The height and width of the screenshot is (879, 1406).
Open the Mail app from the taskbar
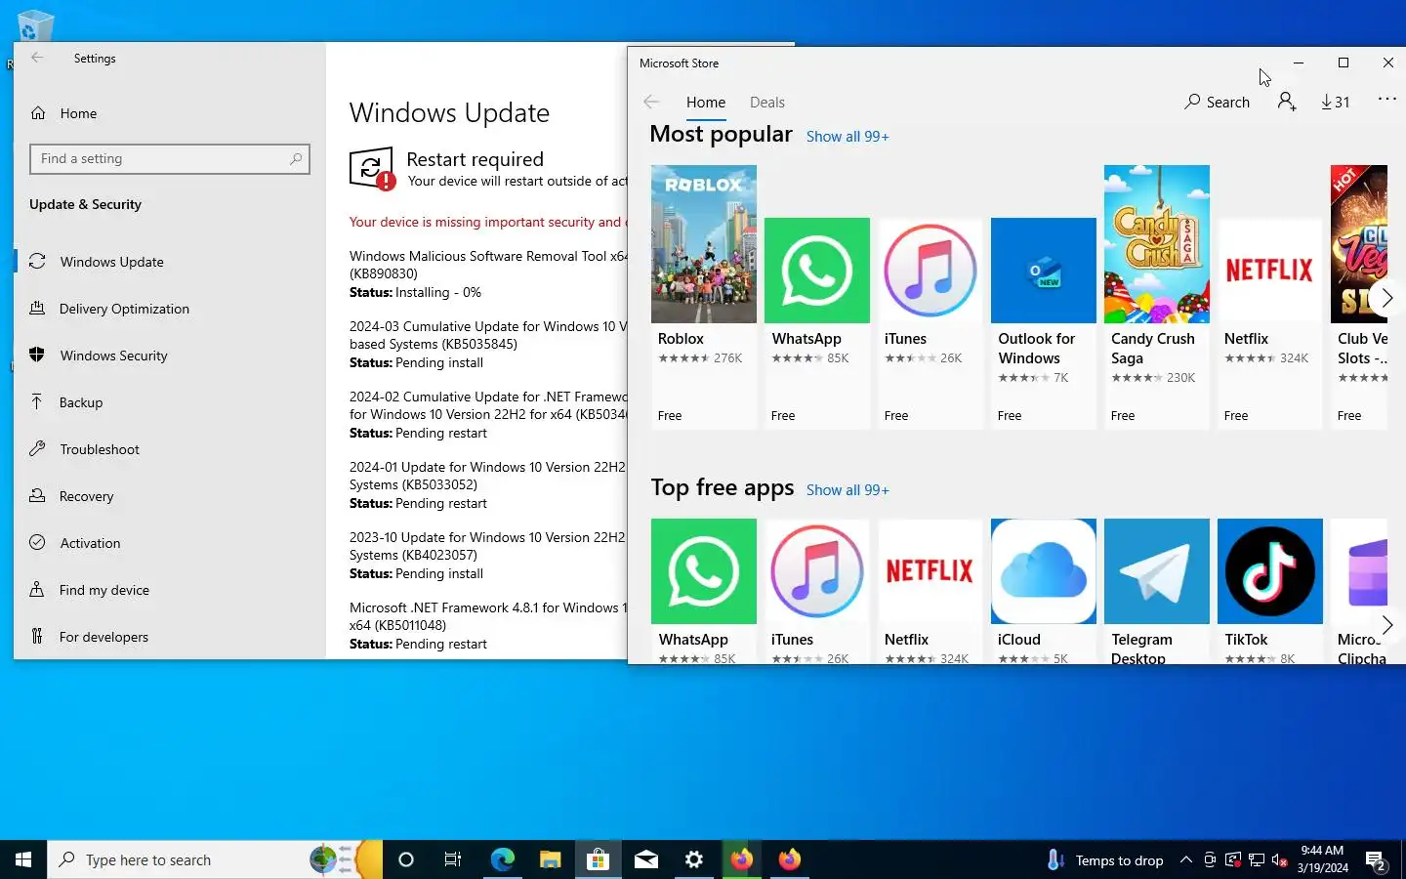(x=645, y=859)
